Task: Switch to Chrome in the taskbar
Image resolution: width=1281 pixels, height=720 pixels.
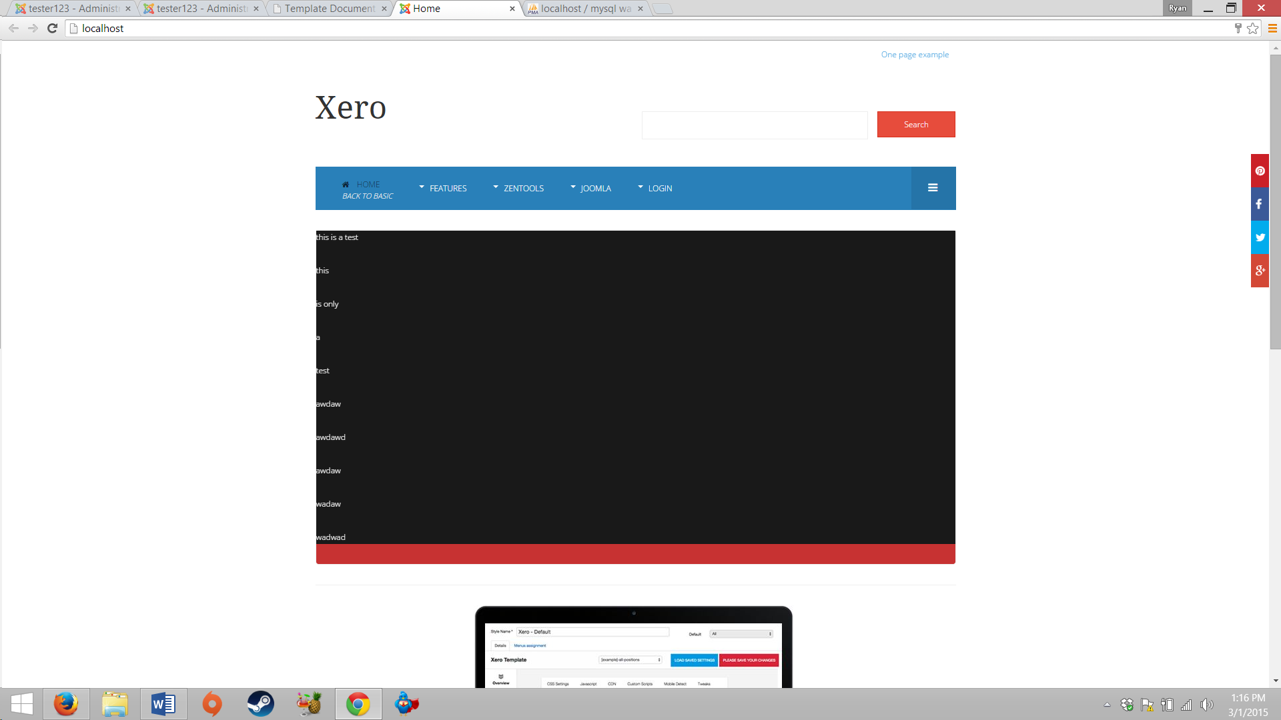Action: (x=358, y=704)
